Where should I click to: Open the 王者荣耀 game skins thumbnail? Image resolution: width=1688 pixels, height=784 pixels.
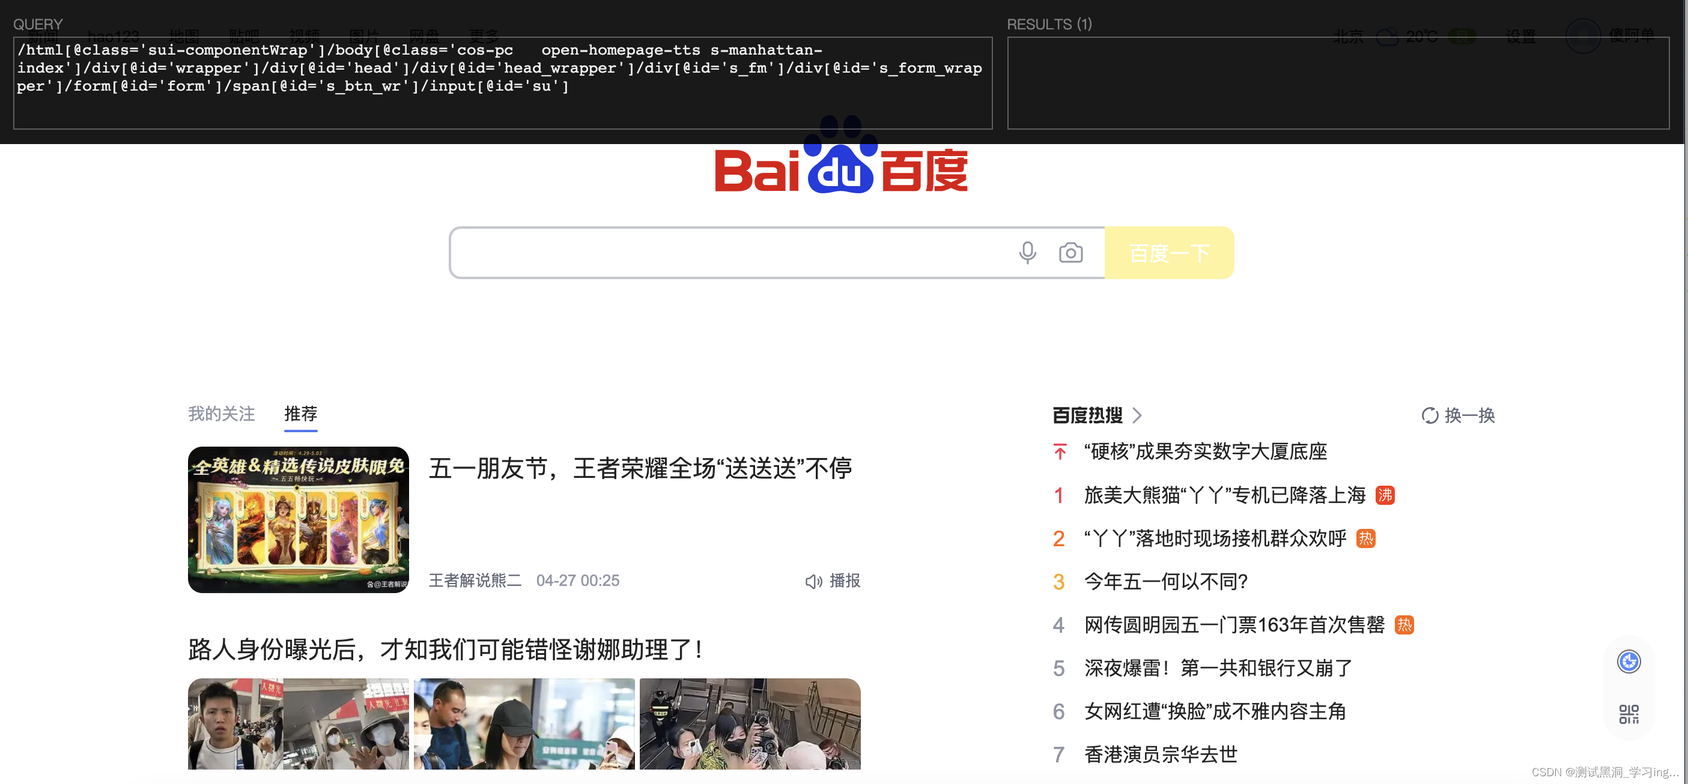pos(298,520)
